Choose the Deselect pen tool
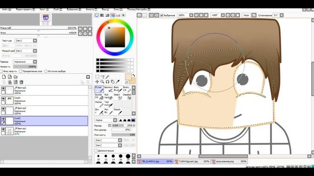 (x=127, y=96)
